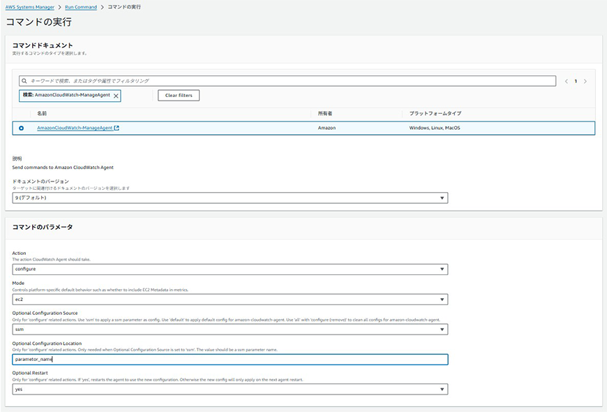Select page number 1 in pagination
The width and height of the screenshot is (607, 412).
[x=576, y=81]
